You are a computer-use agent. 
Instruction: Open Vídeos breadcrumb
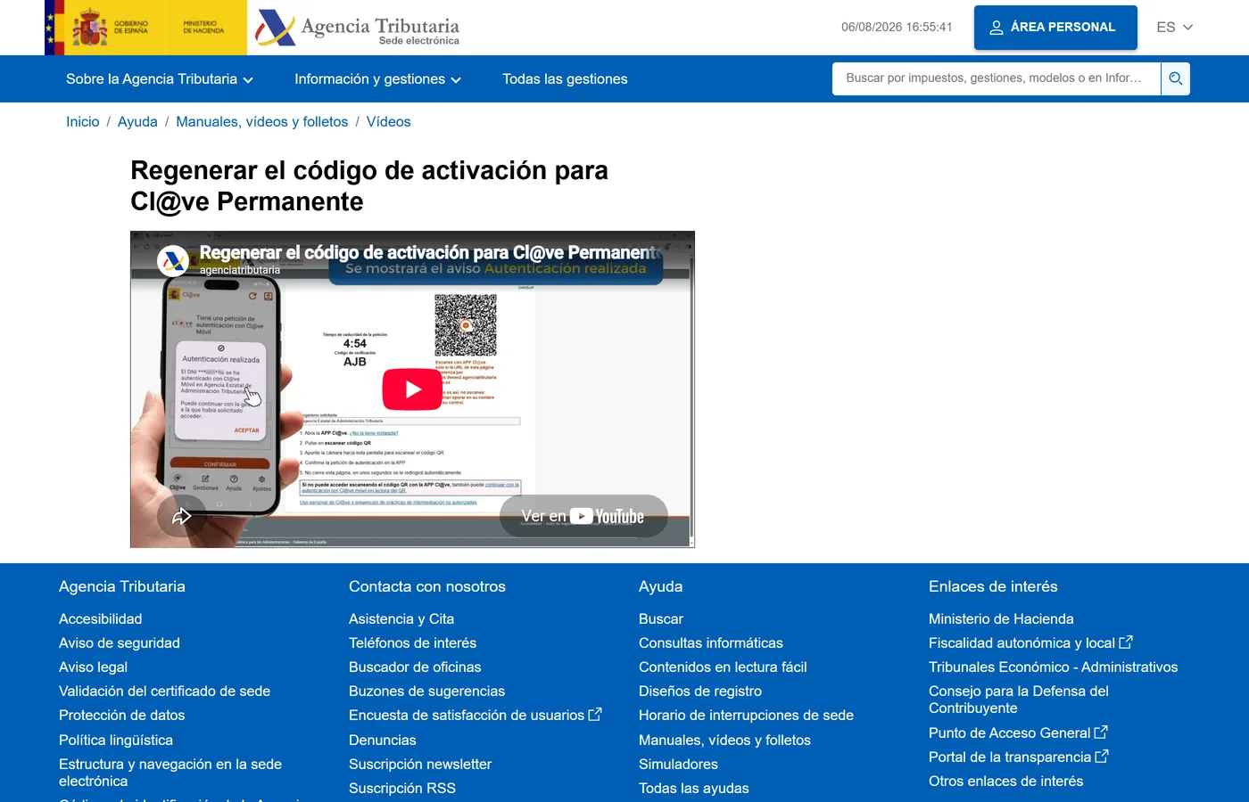coord(389,122)
